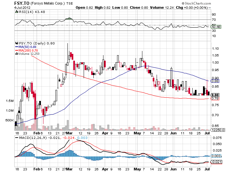Screen dimensions: 227x172
Task: Click the Close 0.80 value in header
Action: [x=139, y=7]
